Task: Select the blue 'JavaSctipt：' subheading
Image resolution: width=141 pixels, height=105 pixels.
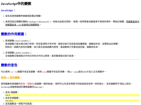Action: [8, 10]
